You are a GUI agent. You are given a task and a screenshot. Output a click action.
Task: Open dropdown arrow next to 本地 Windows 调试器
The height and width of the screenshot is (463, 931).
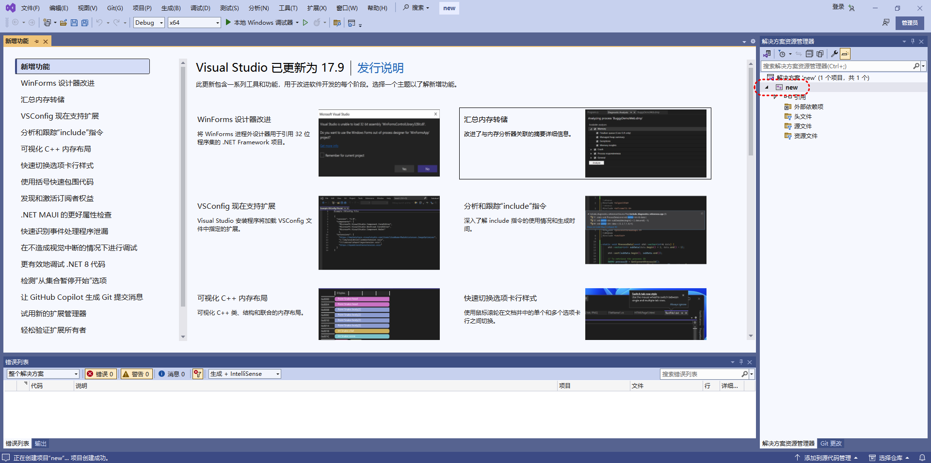coord(297,23)
